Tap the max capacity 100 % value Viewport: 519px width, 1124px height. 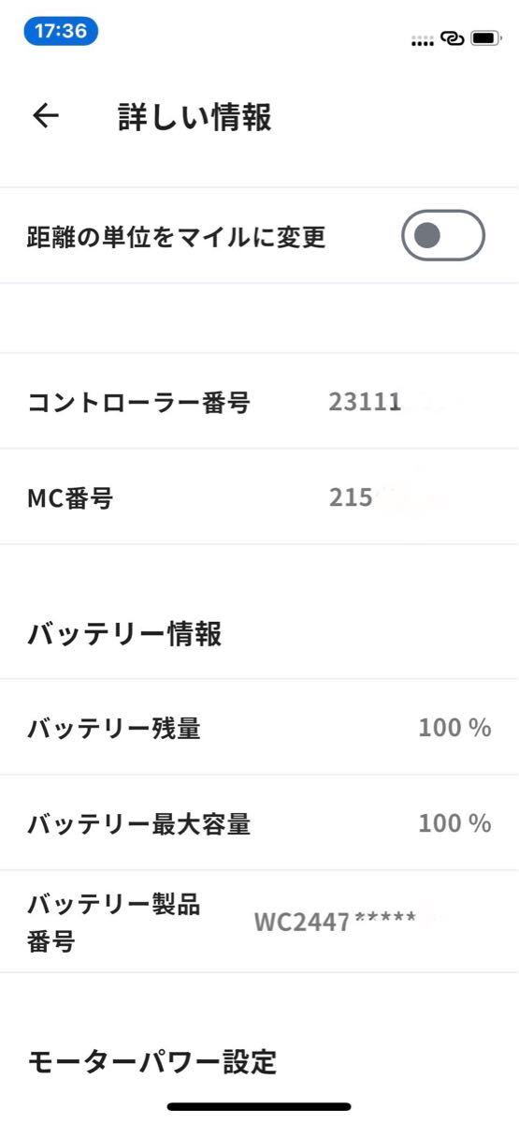pos(454,823)
